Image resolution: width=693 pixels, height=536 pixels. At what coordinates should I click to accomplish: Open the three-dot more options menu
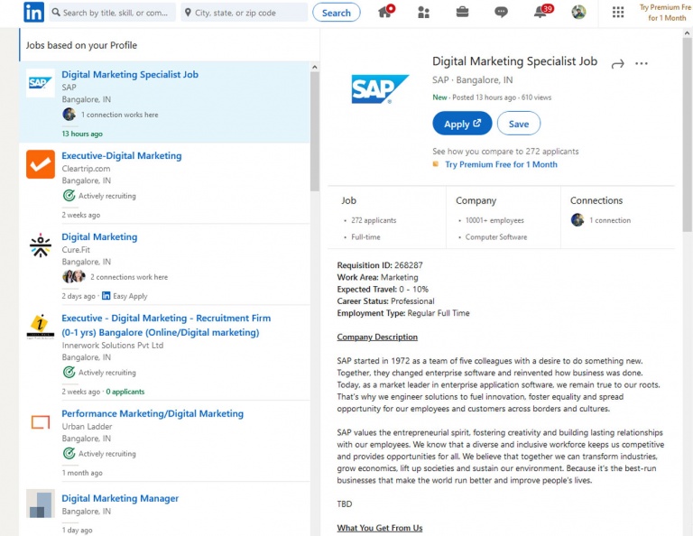coord(642,64)
